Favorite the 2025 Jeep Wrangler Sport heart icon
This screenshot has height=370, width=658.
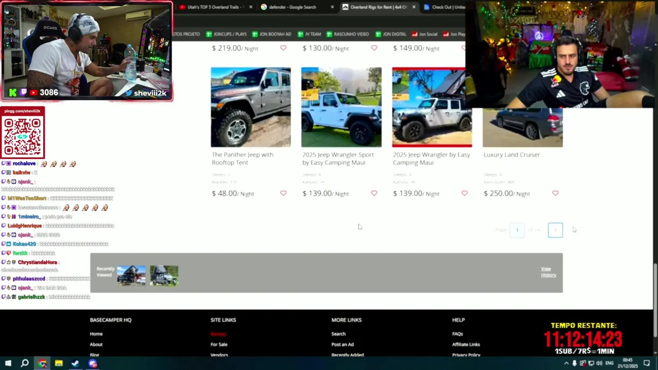coord(374,193)
